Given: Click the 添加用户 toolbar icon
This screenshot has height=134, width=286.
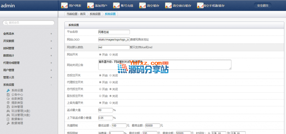Looking at the screenshot, I should tap(90, 5).
